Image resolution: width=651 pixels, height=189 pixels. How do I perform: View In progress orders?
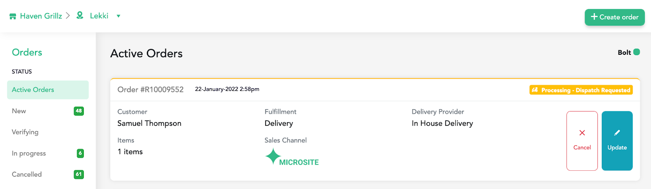point(29,153)
